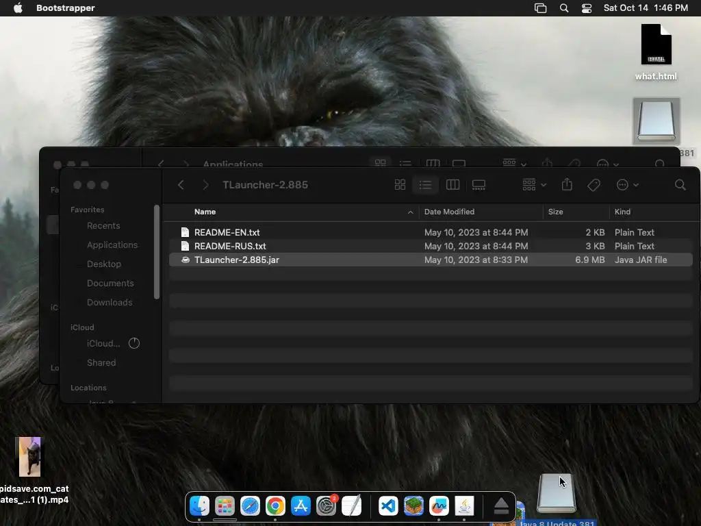This screenshot has height=526, width=701.
Task: Switch TLauncher window to gallery view
Action: click(x=479, y=185)
